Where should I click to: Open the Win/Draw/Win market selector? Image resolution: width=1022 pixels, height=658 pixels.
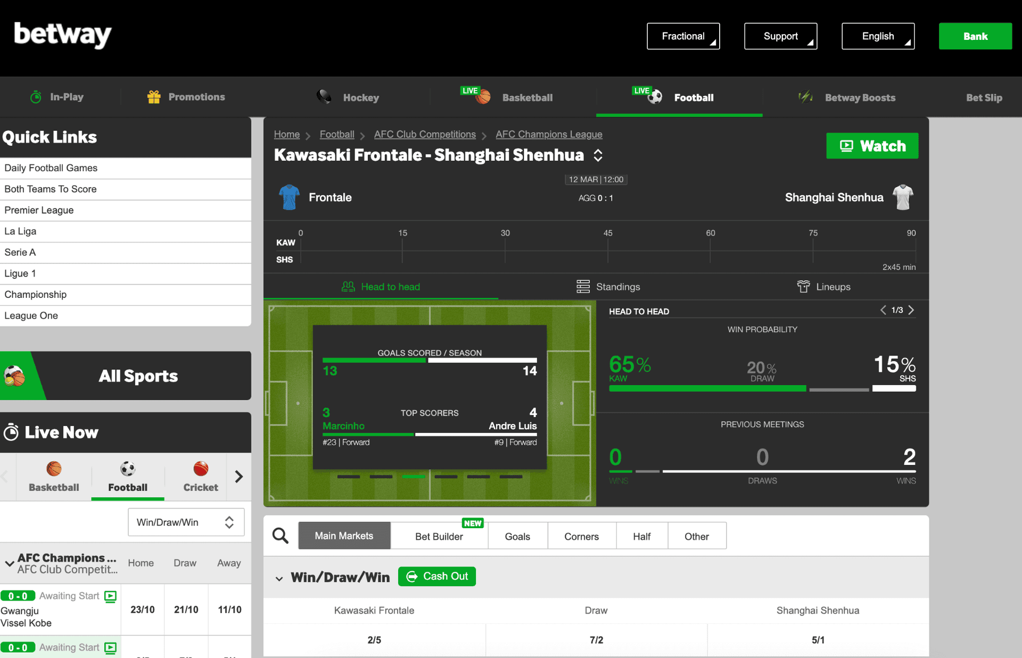186,522
